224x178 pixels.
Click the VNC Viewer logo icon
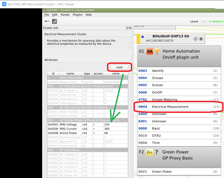4,4
